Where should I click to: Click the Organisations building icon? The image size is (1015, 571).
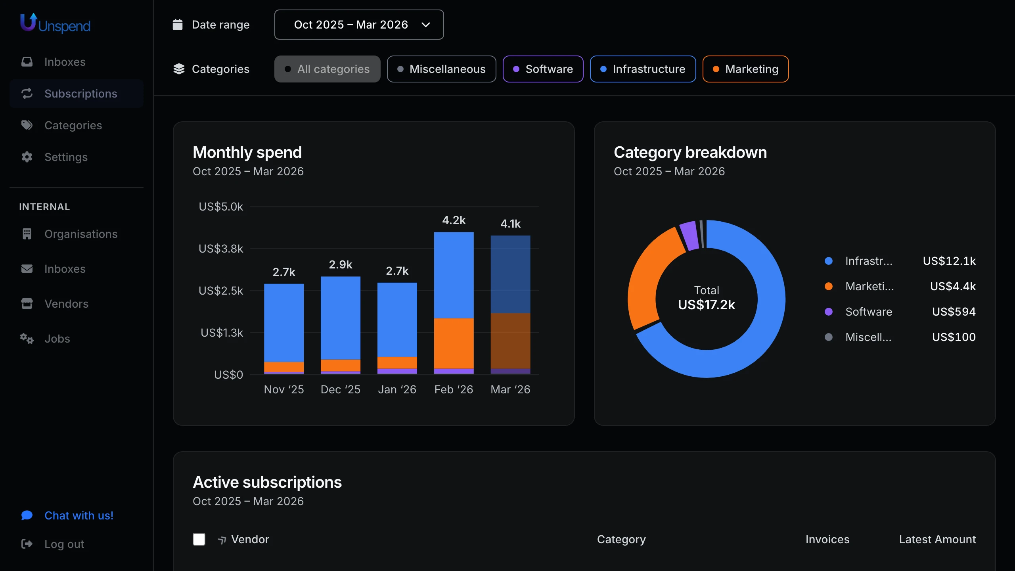[27, 234]
